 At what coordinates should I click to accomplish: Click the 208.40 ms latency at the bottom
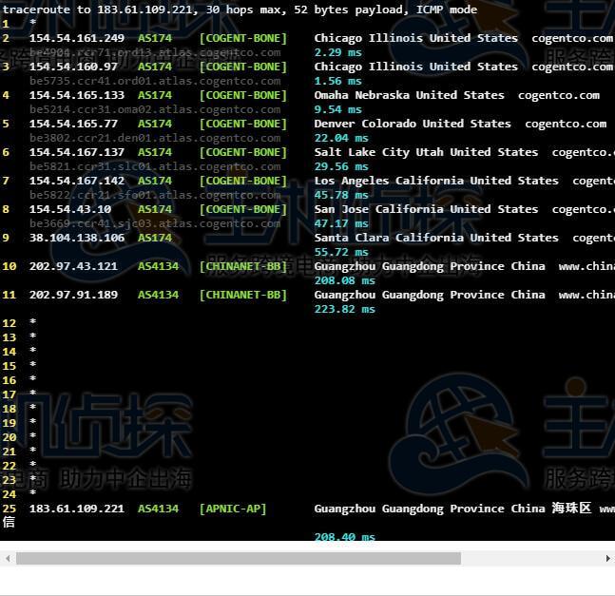tap(344, 537)
